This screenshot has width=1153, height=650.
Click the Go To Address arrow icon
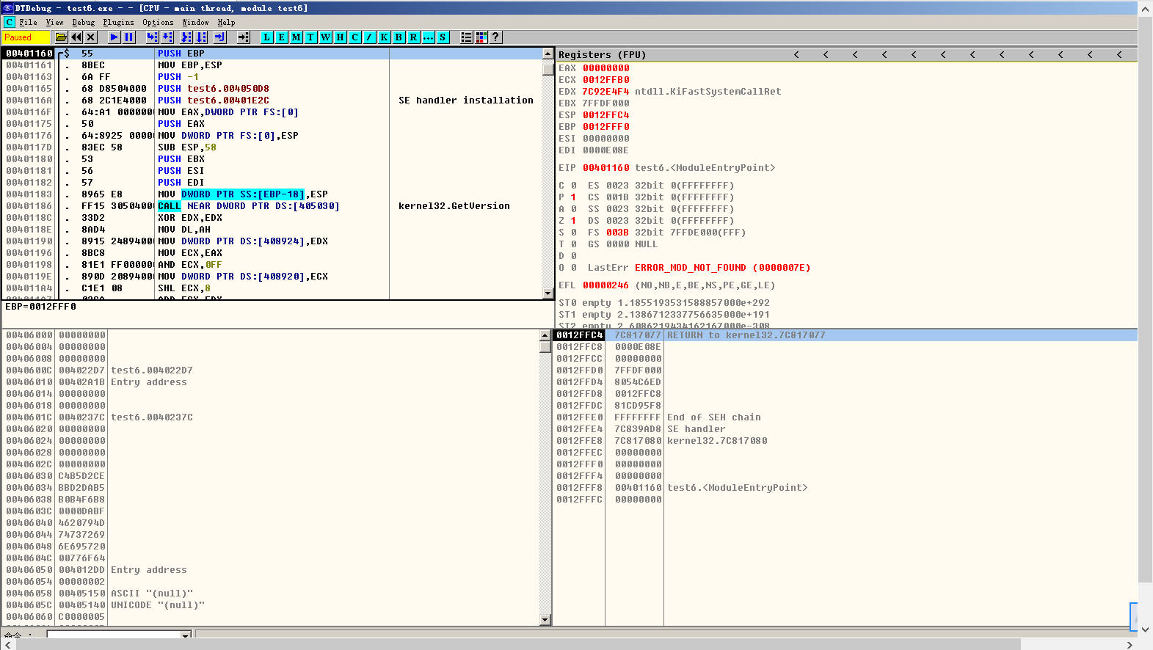(x=244, y=37)
